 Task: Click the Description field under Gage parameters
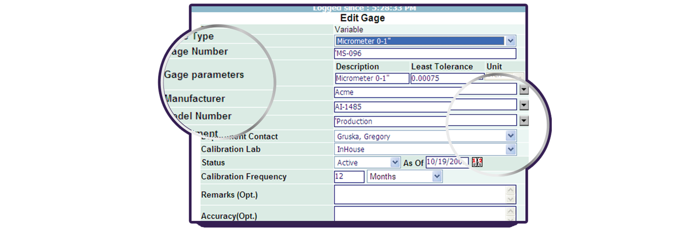click(x=372, y=78)
